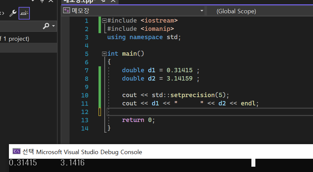
Task: Open the 메모장 project navigation dropdown
Action: (202, 11)
